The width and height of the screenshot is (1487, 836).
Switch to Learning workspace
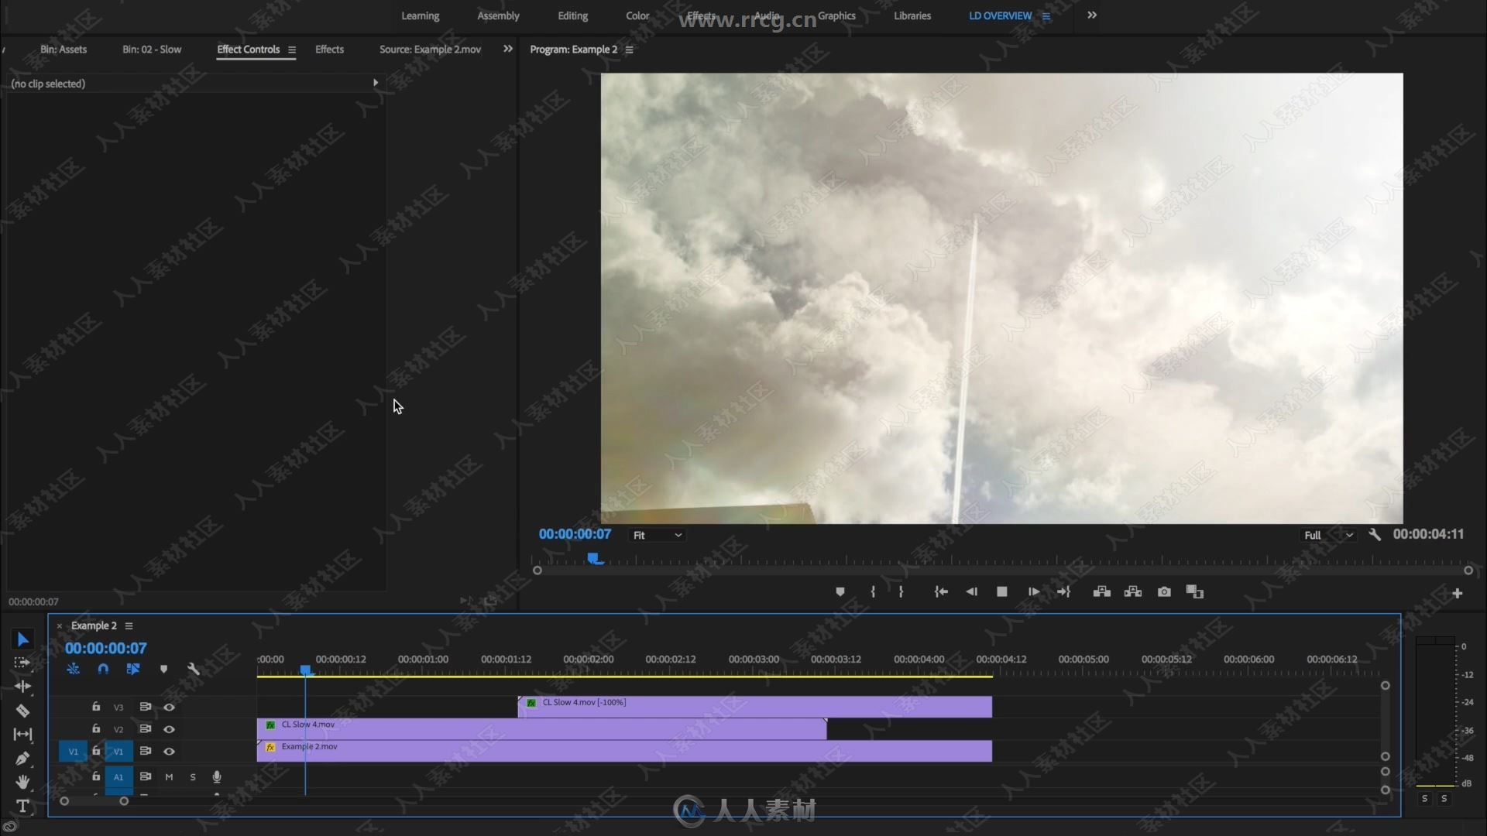point(420,15)
